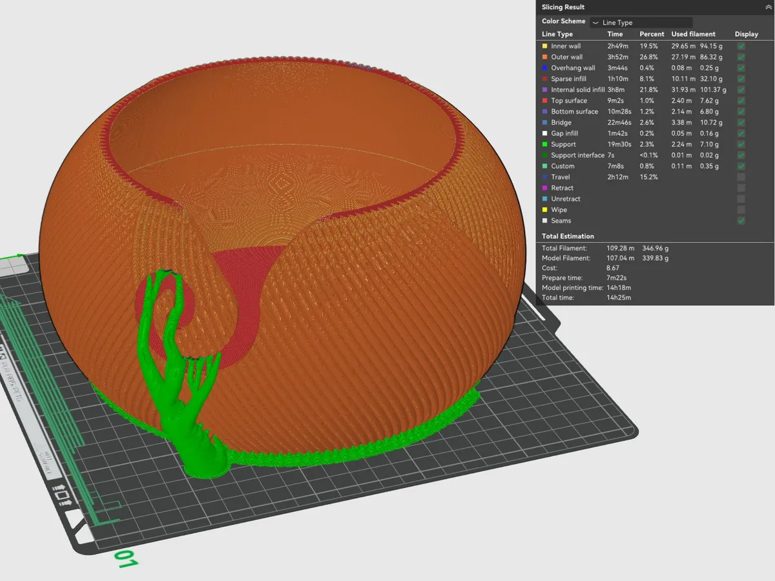Select the Sparse infill color icon

[x=544, y=79]
